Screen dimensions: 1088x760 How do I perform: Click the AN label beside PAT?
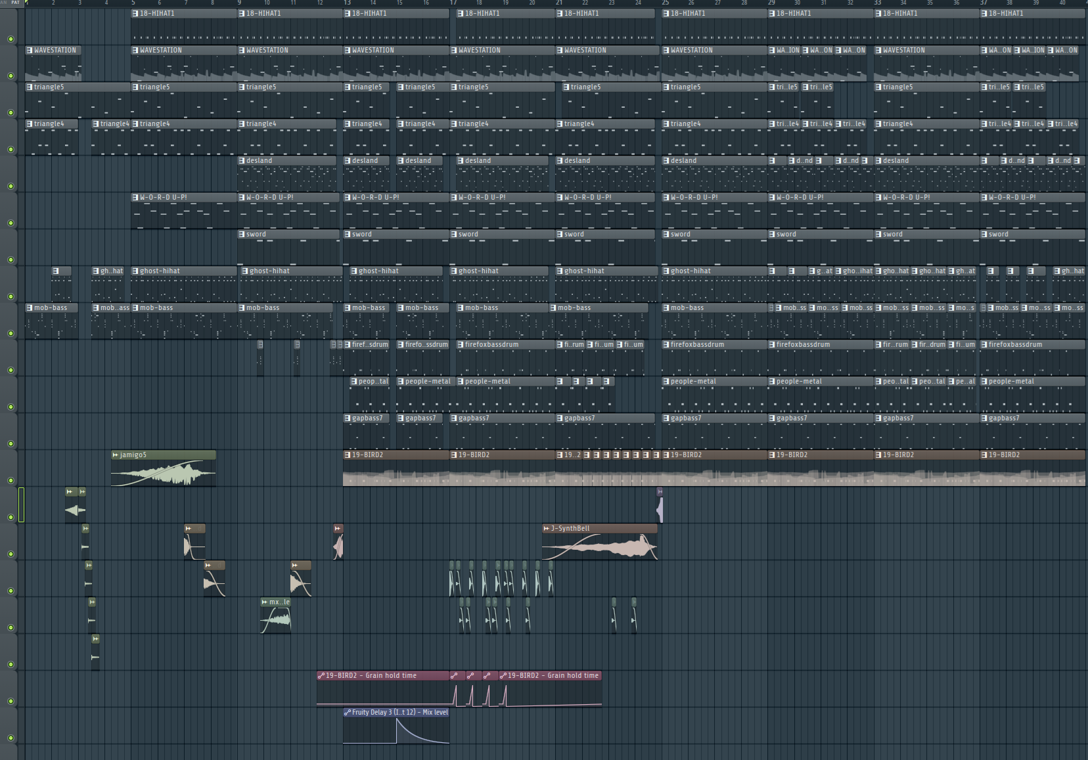pyautogui.click(x=4, y=3)
